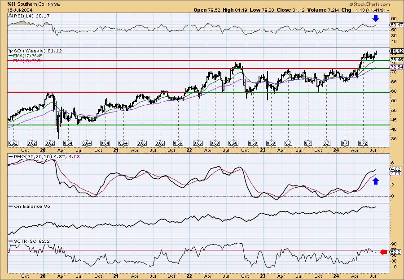
Task: Click the 35 price level on the right axis
Action: (394, 138)
